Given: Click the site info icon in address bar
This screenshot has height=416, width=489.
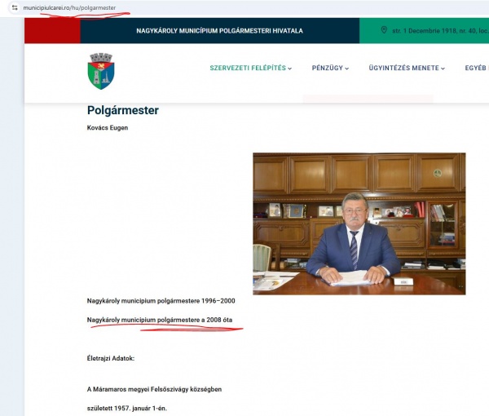Looking at the screenshot, I should point(15,7).
